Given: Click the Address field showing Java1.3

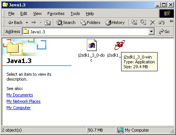Looking at the screenshot, I should [85, 31].
